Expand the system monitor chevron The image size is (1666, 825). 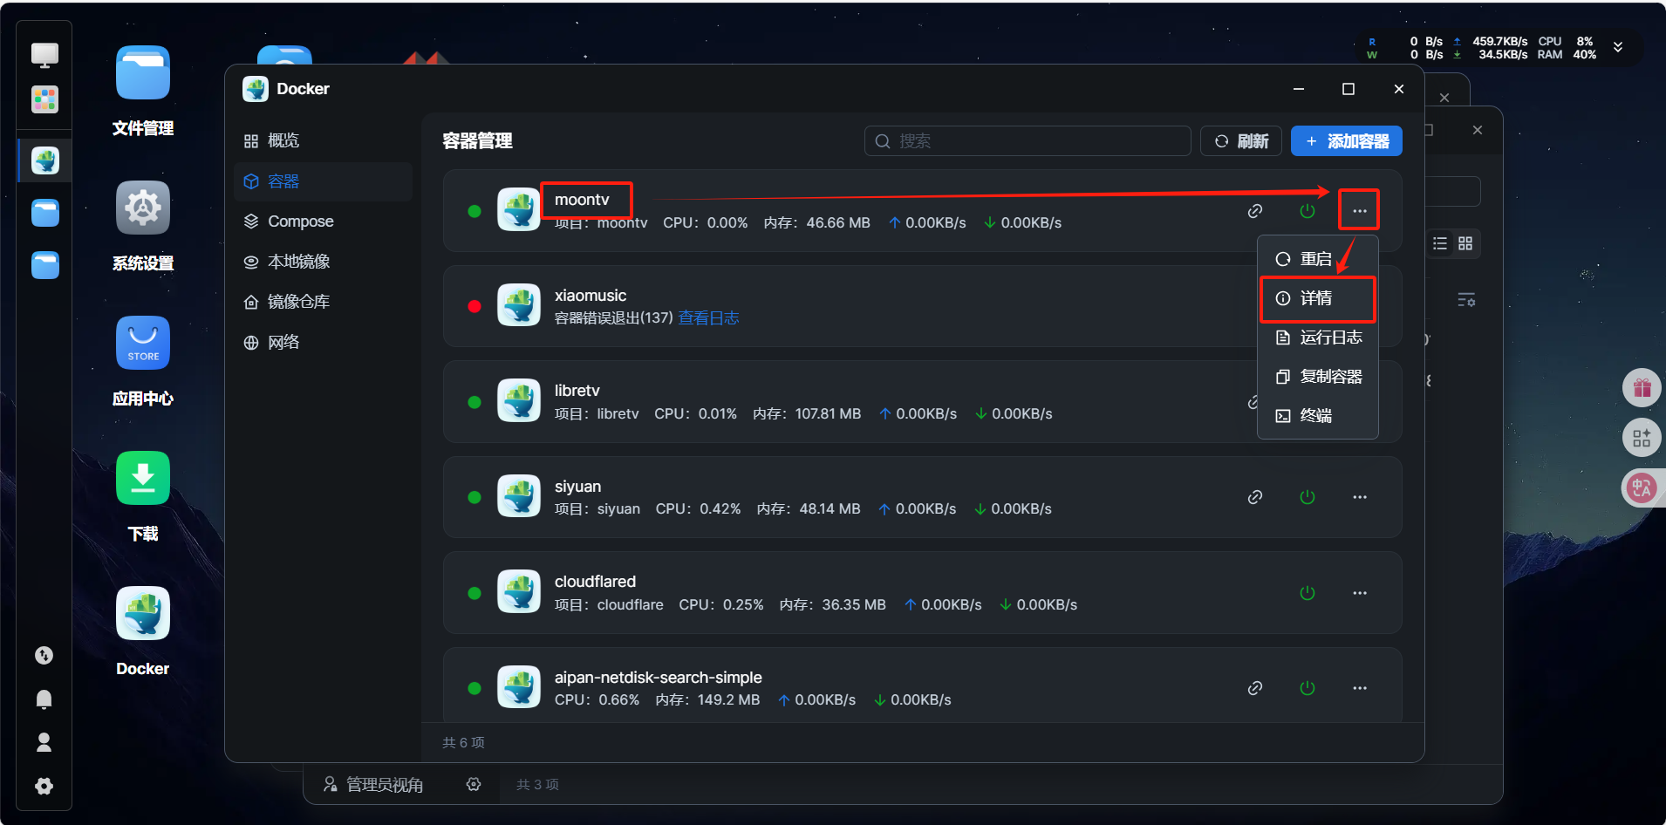tap(1618, 47)
